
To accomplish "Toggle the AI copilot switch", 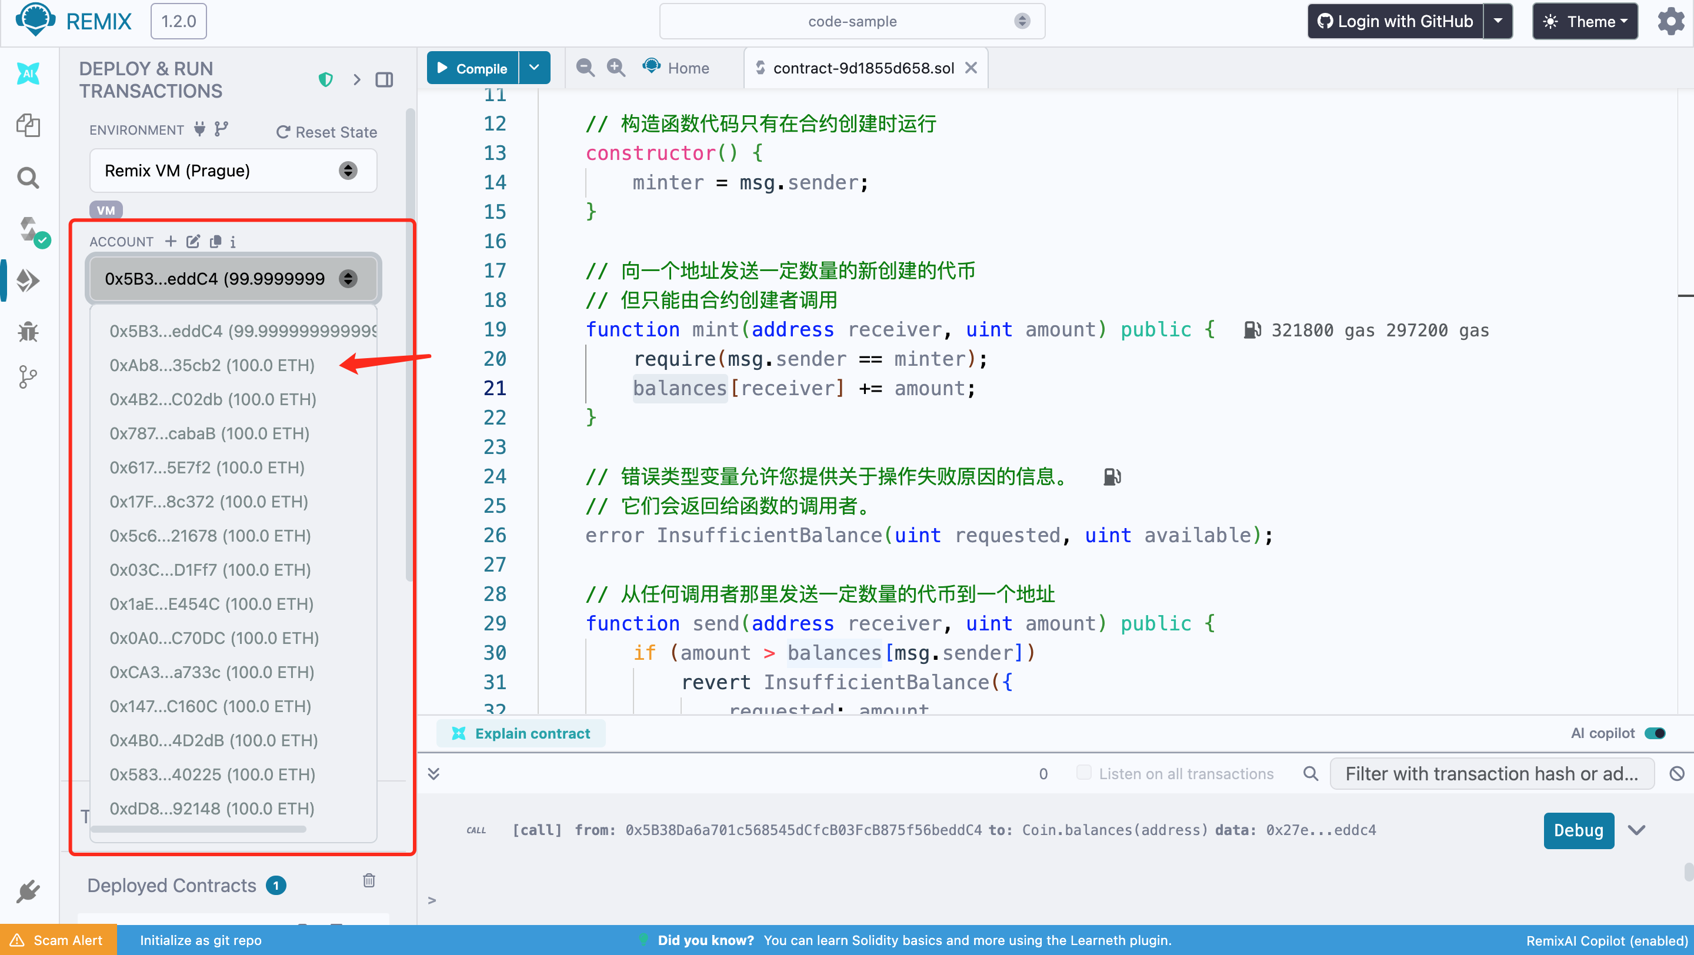I will pyautogui.click(x=1655, y=733).
